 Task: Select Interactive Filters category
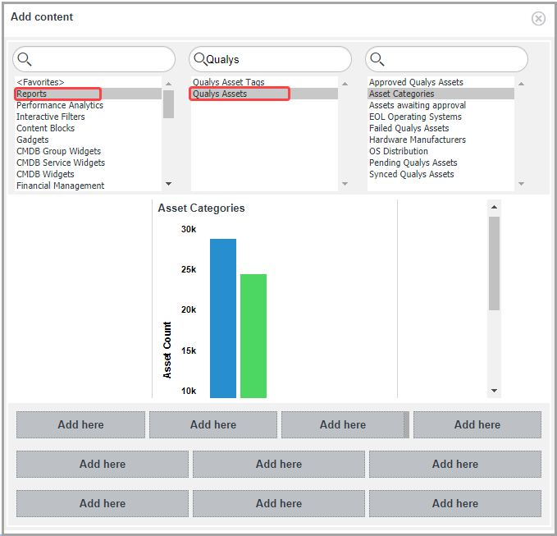pyautogui.click(x=88, y=117)
